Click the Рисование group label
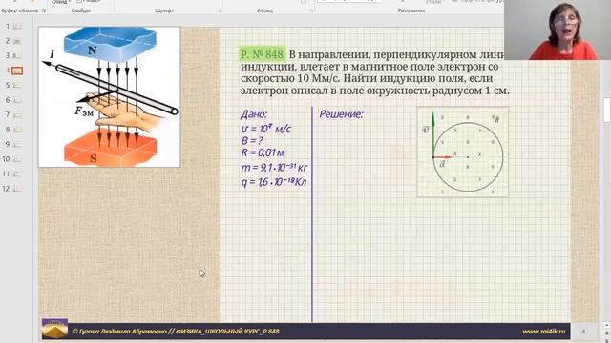 [411, 10]
